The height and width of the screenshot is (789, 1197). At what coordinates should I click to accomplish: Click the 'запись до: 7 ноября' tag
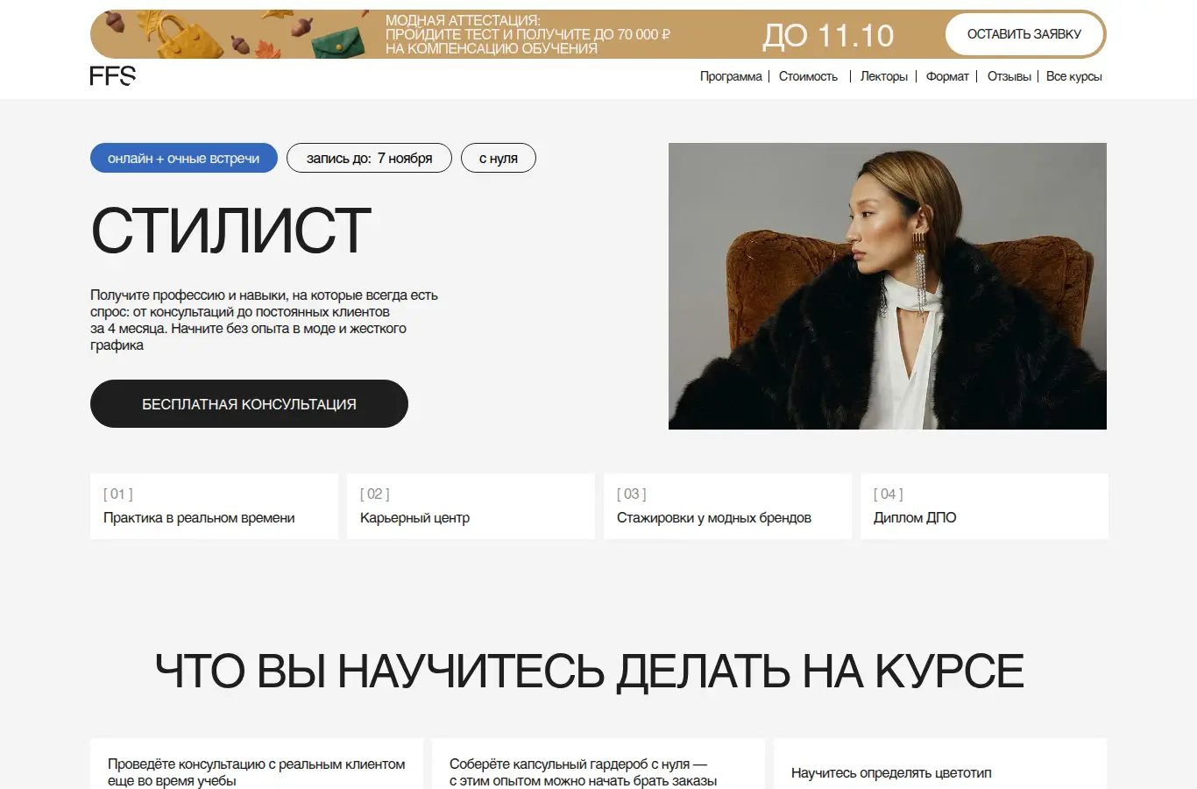(x=369, y=158)
